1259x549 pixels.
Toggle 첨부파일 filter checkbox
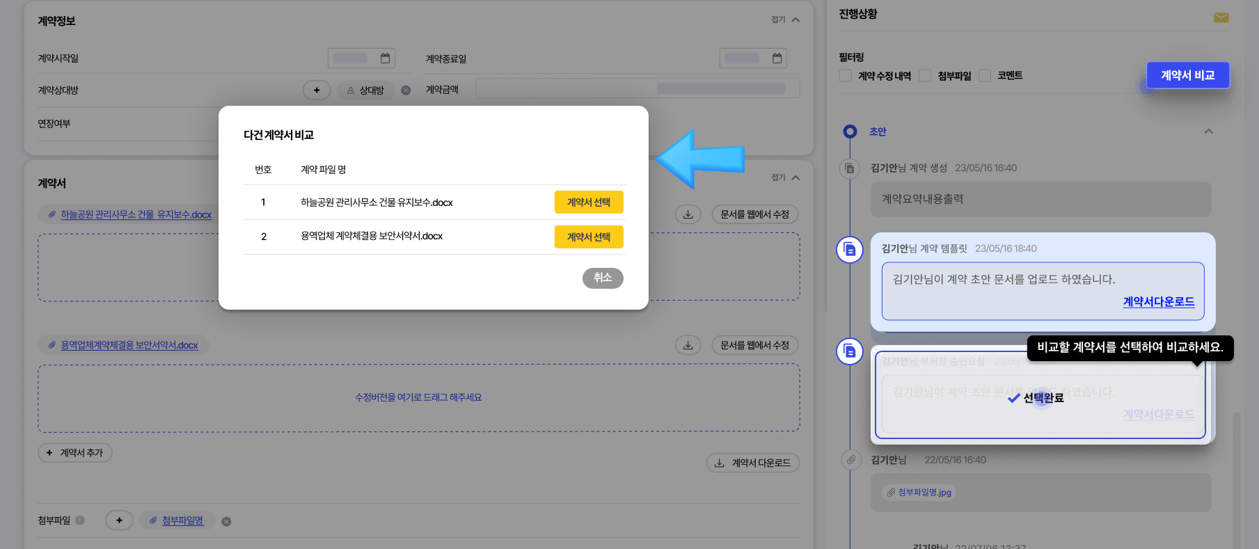click(x=925, y=76)
